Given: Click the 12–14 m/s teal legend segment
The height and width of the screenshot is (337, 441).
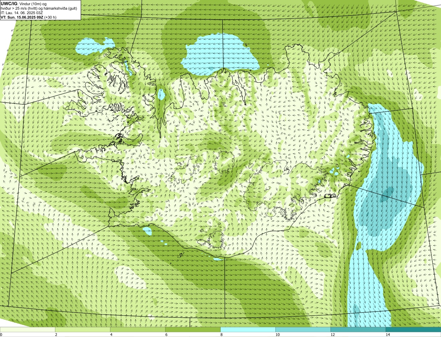Looking at the screenshot, I should 358,329.
